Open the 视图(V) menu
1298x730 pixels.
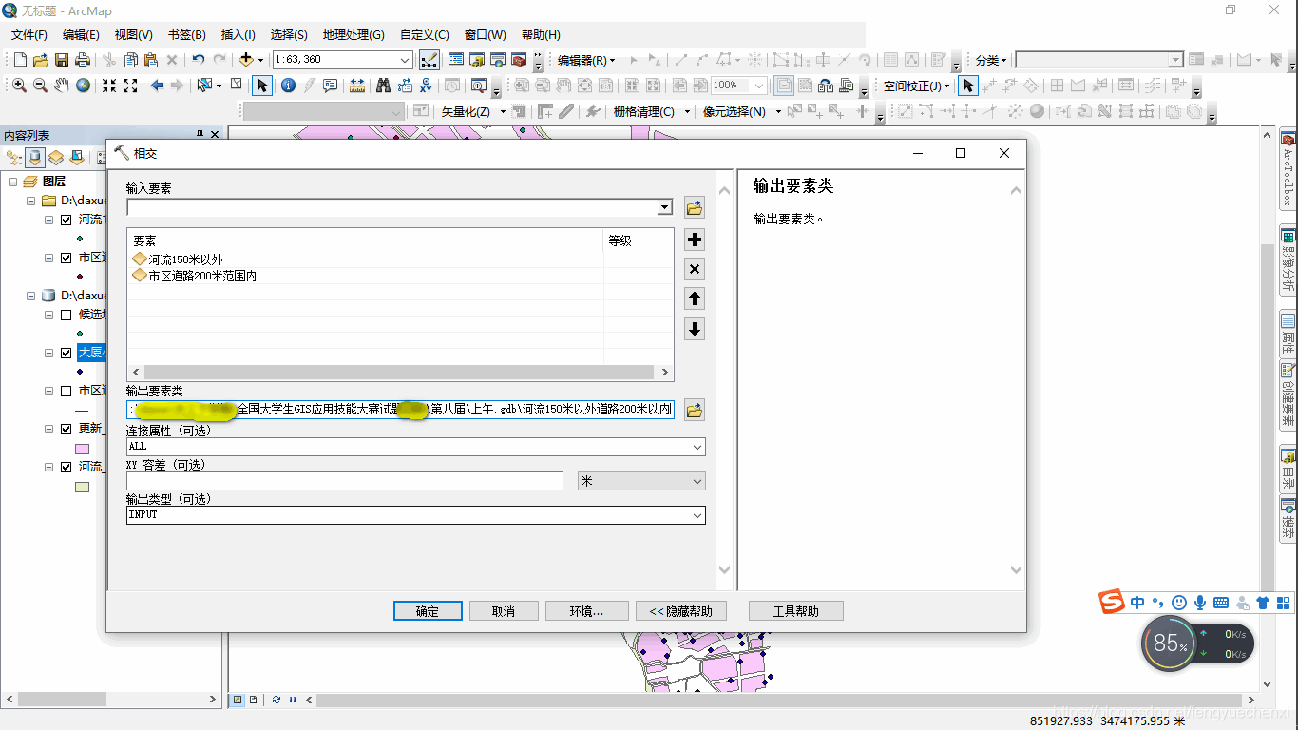(133, 35)
